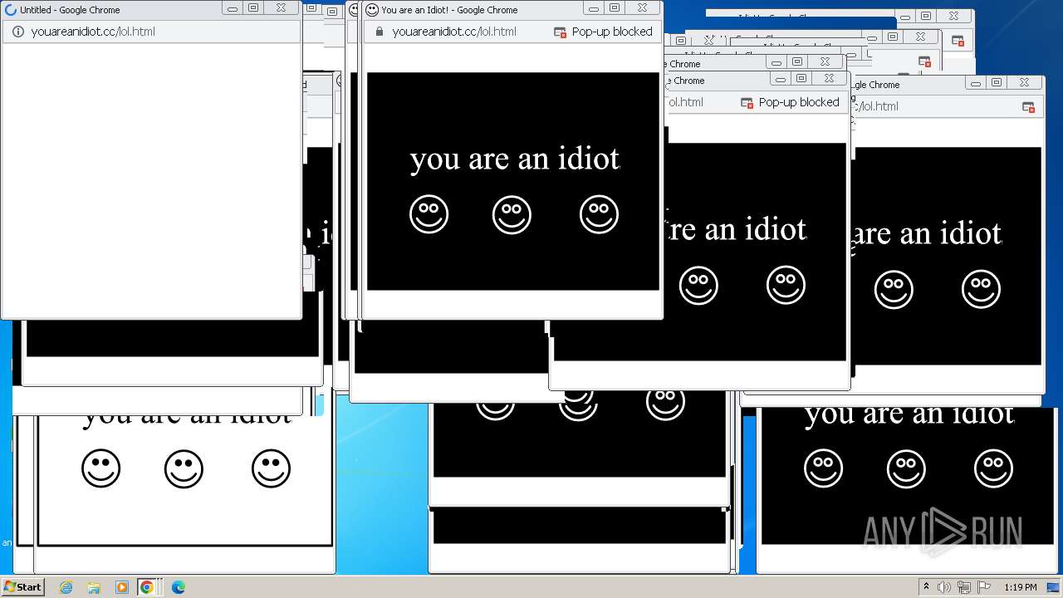Maximize the 'You are an Idiot!' window
Screen dimensions: 1063x598
[x=615, y=7]
